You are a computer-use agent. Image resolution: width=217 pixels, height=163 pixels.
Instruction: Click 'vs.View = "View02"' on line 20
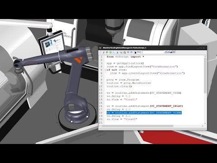point(122,119)
